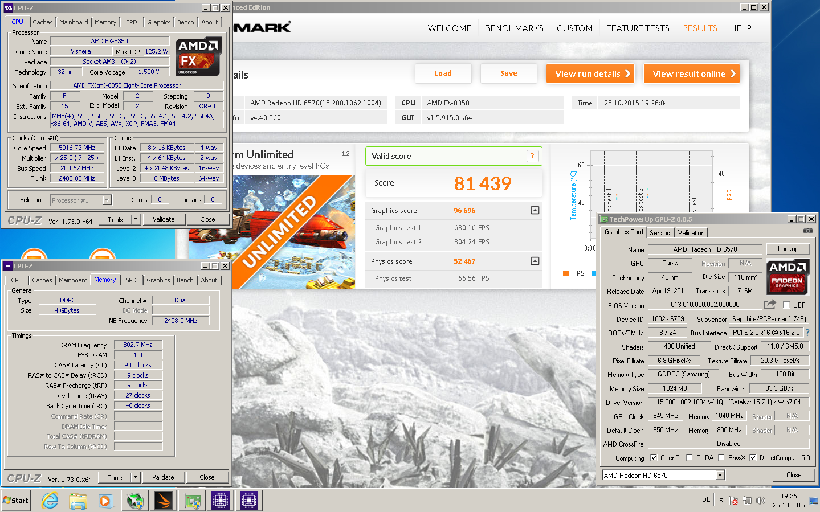Image resolution: width=820 pixels, height=512 pixels.
Task: Toggle the DirectCompute 5.0 checkbox
Action: point(753,457)
